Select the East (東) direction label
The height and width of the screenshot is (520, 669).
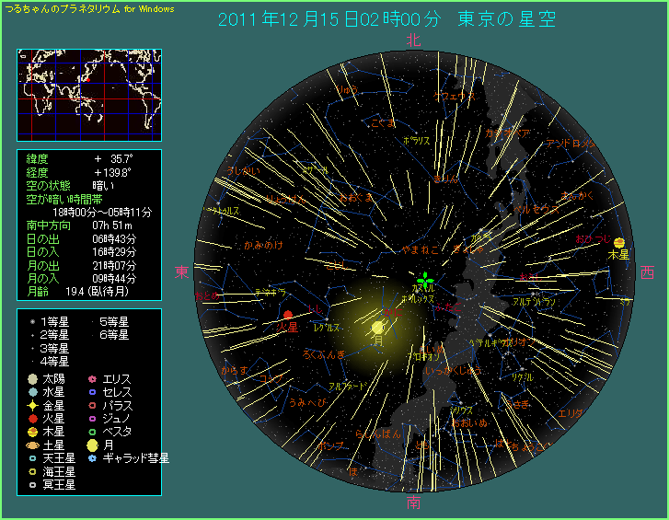pyautogui.click(x=181, y=272)
